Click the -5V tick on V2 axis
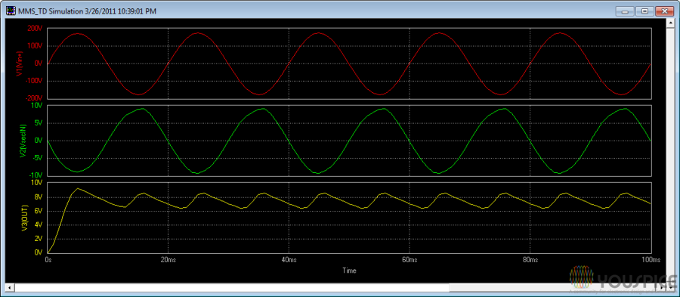This screenshot has height=297, width=680. tap(39, 158)
